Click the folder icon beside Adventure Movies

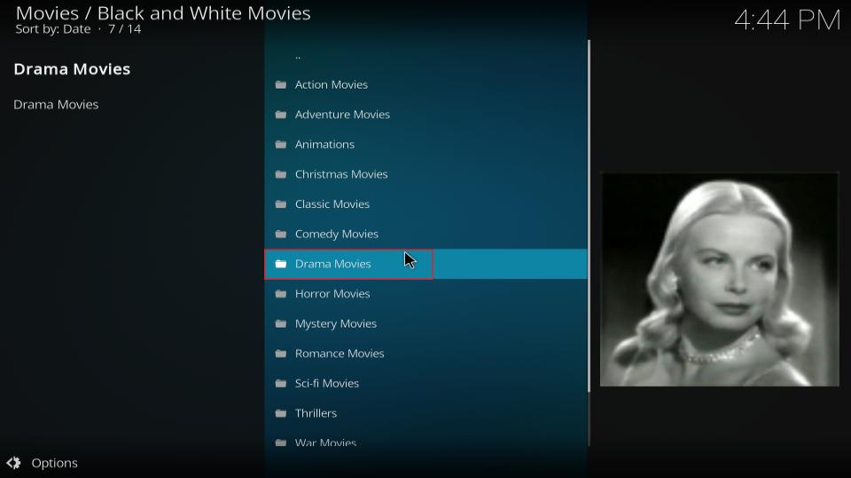click(281, 114)
